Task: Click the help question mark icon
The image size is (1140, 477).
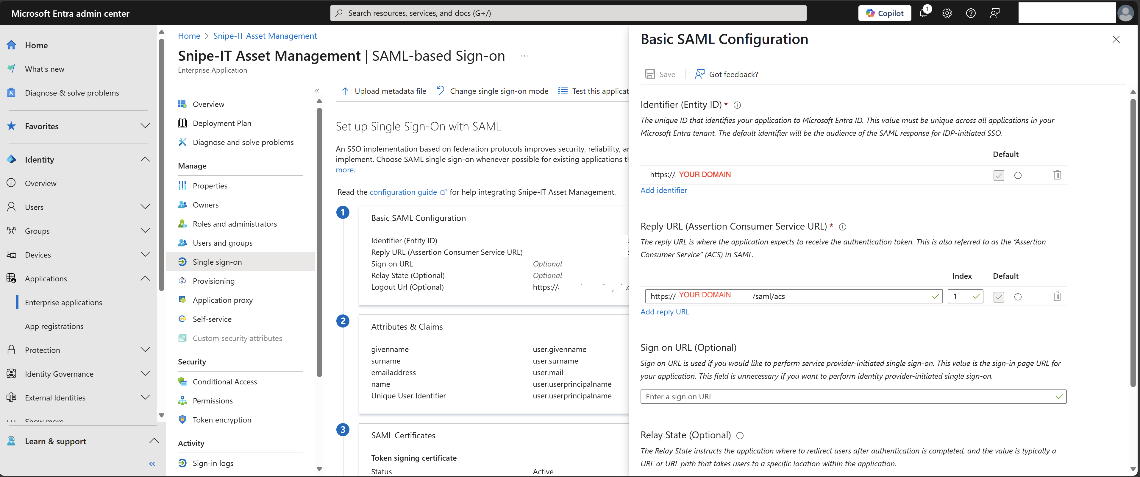Action: click(x=971, y=13)
